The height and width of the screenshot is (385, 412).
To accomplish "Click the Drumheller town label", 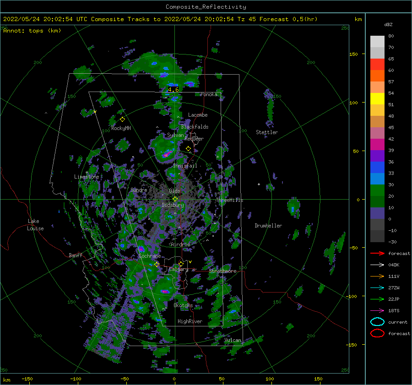I will point(268,226).
